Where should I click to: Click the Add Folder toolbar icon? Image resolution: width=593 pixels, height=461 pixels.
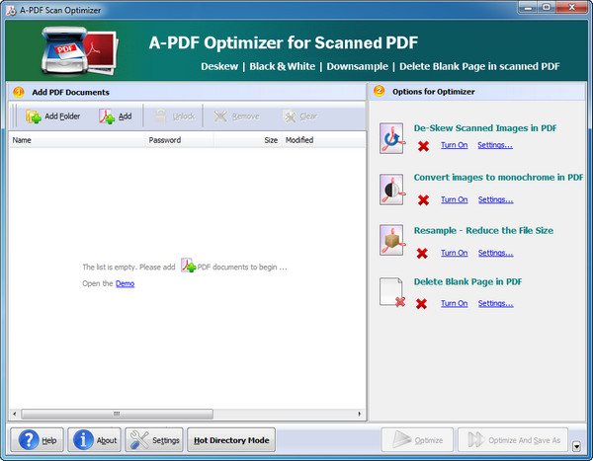click(34, 116)
